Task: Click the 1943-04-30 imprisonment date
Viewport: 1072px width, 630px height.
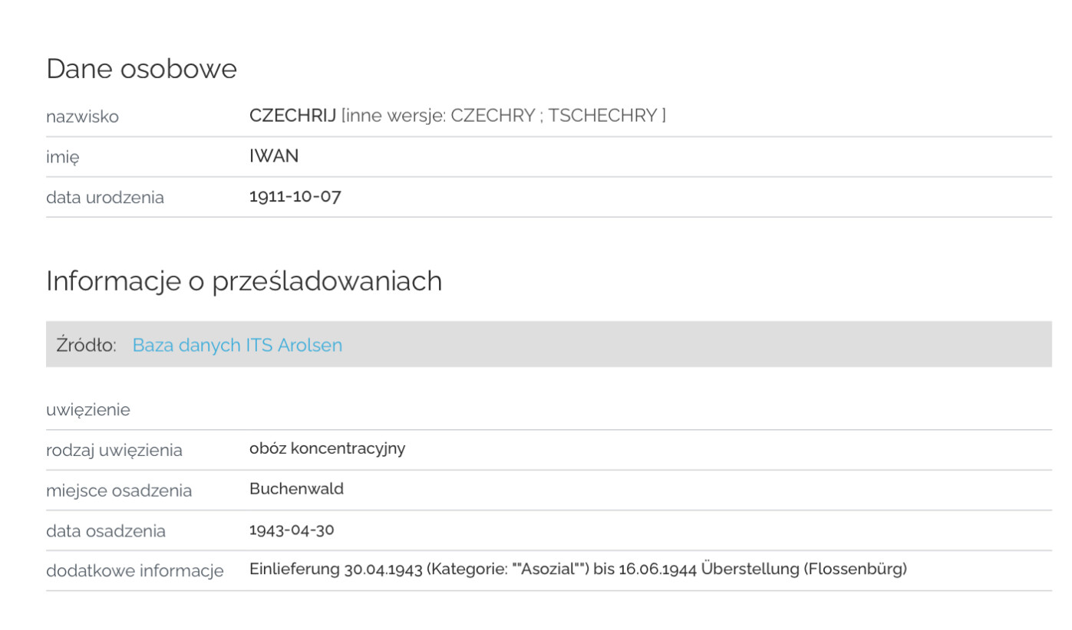Action: click(292, 530)
